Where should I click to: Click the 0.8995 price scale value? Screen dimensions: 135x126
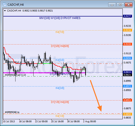127,81
